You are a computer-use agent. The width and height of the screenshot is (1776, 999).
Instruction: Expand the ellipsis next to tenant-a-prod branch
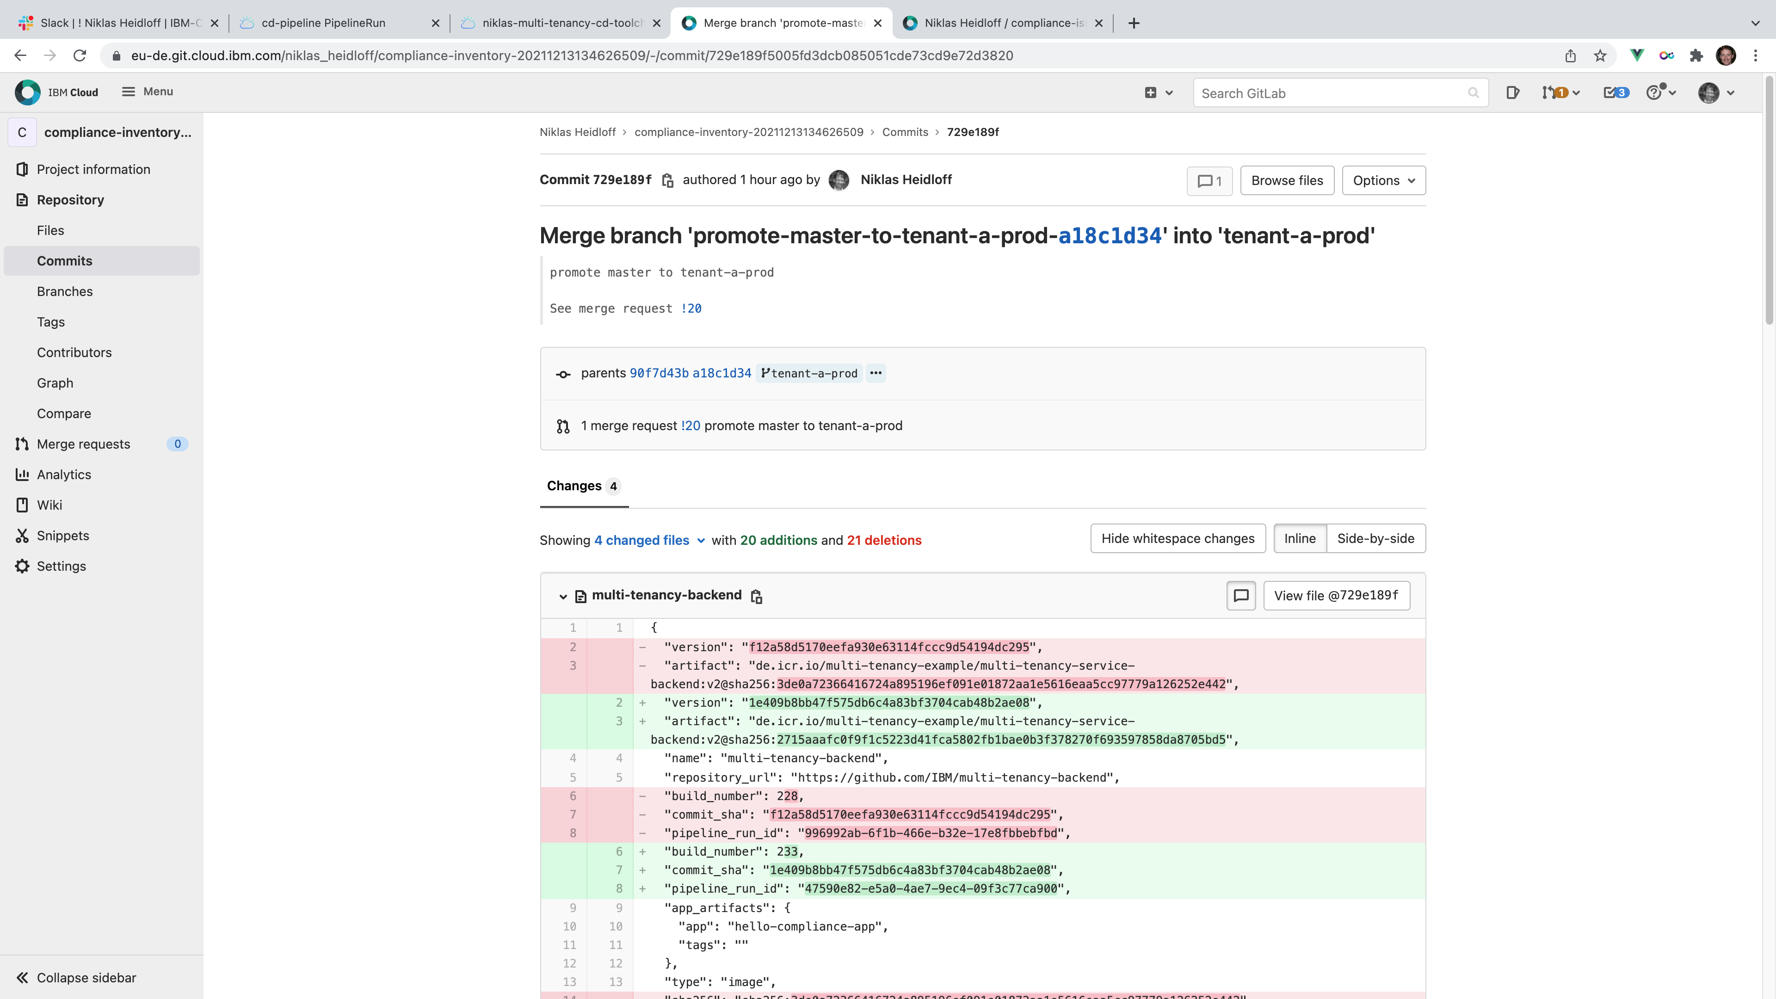pos(876,373)
